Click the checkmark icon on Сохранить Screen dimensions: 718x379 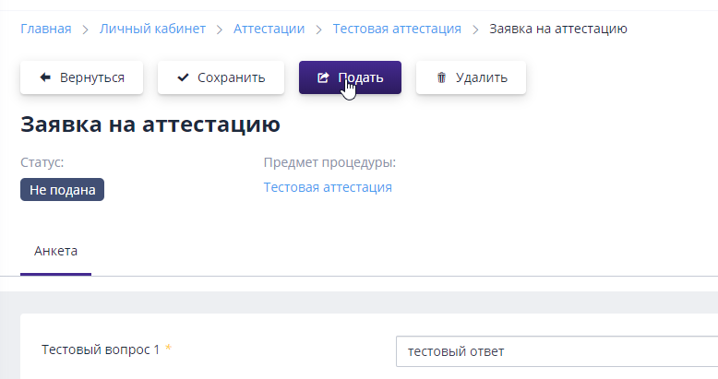(x=183, y=77)
